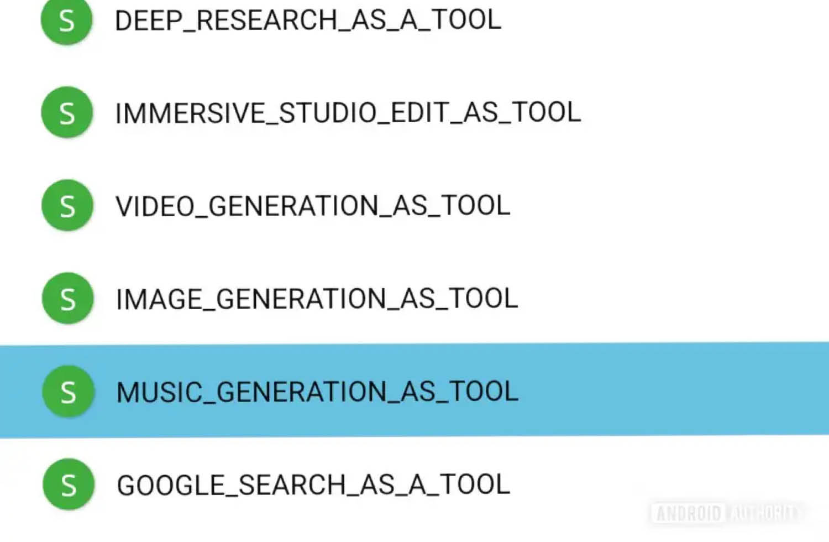The image size is (829, 542).
Task: Tap the S icon beside IMAGE_GENERATION_AS_TOOL
Action: tap(68, 299)
